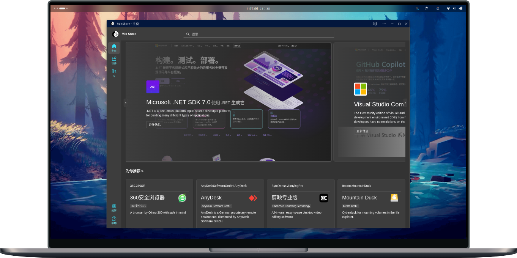Open the 软件 apps section in sidebar
Viewport: 517px width, 258px height.
114,60
